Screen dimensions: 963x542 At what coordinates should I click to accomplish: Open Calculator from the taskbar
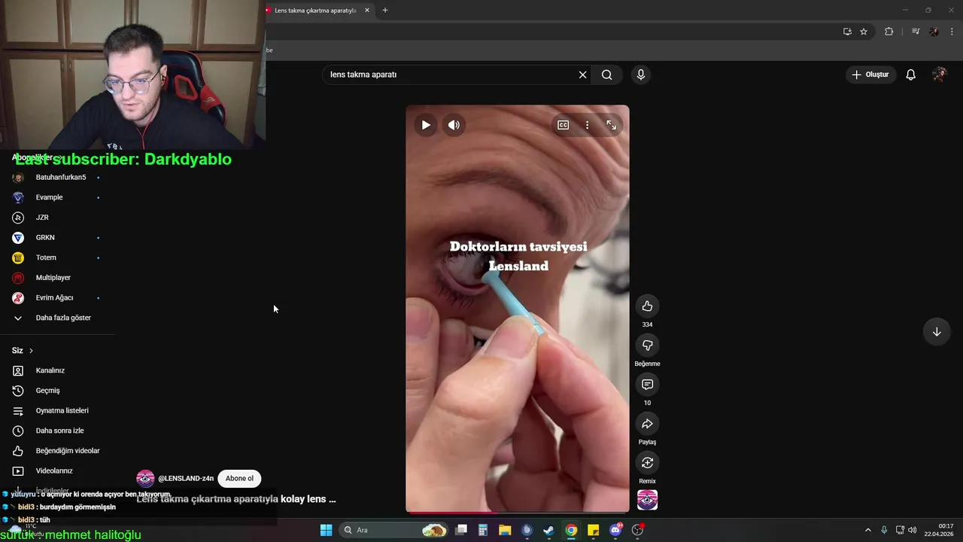(483, 530)
